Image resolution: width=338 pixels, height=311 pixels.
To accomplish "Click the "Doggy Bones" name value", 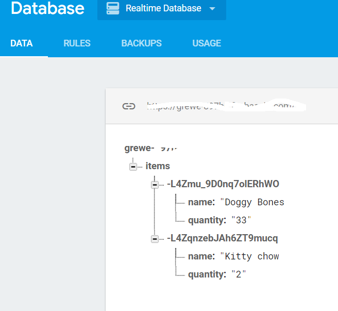I will point(252,202).
